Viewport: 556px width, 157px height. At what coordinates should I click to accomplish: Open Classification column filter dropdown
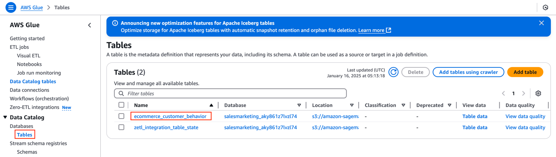tap(403, 105)
